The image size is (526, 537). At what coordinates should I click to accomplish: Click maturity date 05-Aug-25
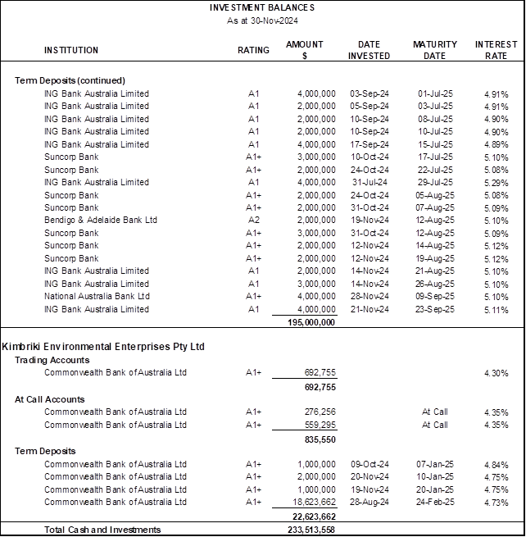[x=435, y=195]
